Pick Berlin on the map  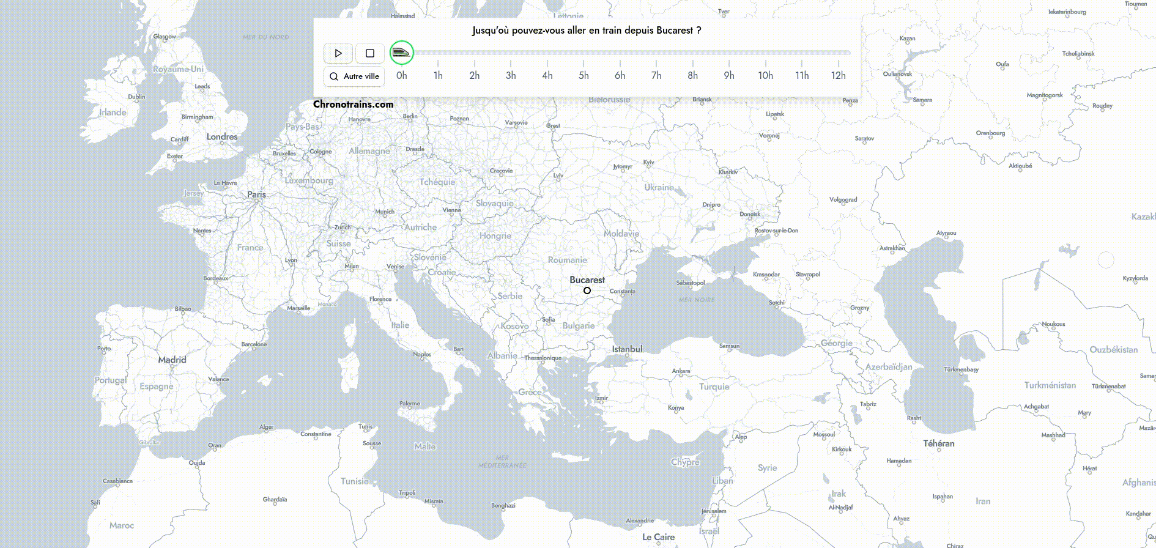[x=410, y=116]
